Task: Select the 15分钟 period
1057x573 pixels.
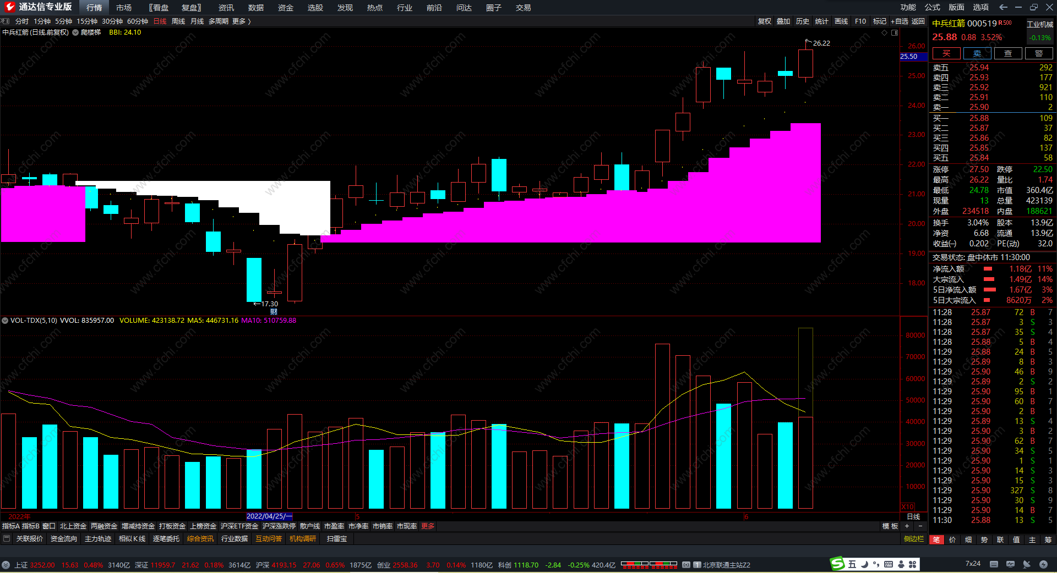Action: [87, 21]
